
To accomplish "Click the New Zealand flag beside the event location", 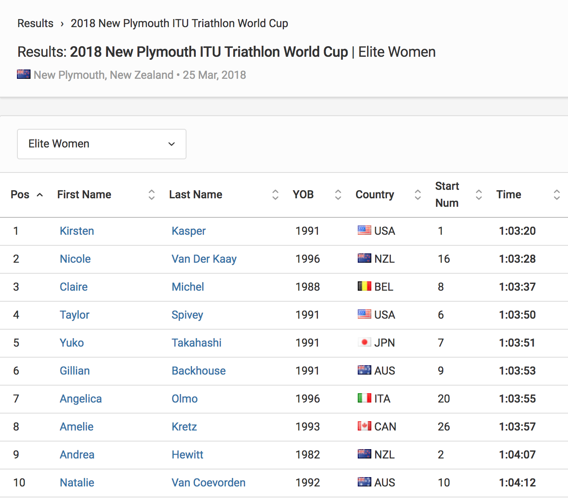I will pos(23,74).
